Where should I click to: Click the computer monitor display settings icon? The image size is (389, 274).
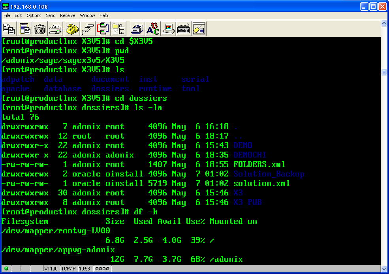tap(168, 29)
